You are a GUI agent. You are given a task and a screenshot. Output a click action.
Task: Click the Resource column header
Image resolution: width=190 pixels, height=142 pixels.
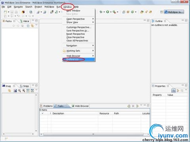[105, 114]
